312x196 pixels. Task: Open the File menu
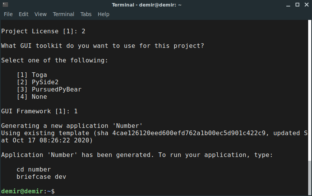(8, 14)
